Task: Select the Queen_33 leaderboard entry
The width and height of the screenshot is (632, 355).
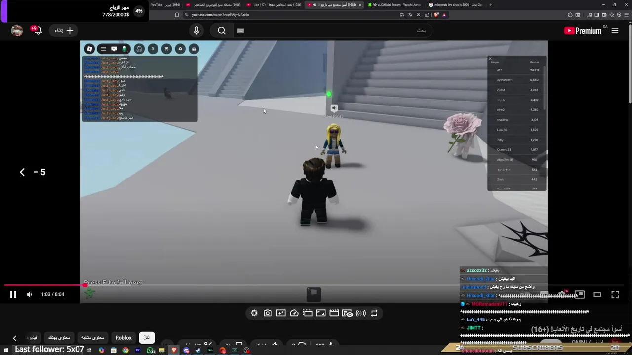Action: click(x=517, y=149)
